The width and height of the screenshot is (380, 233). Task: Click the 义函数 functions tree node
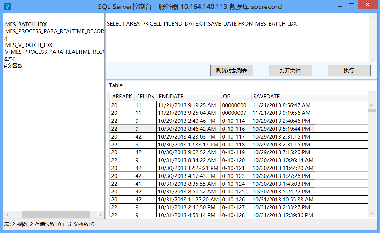13,66
